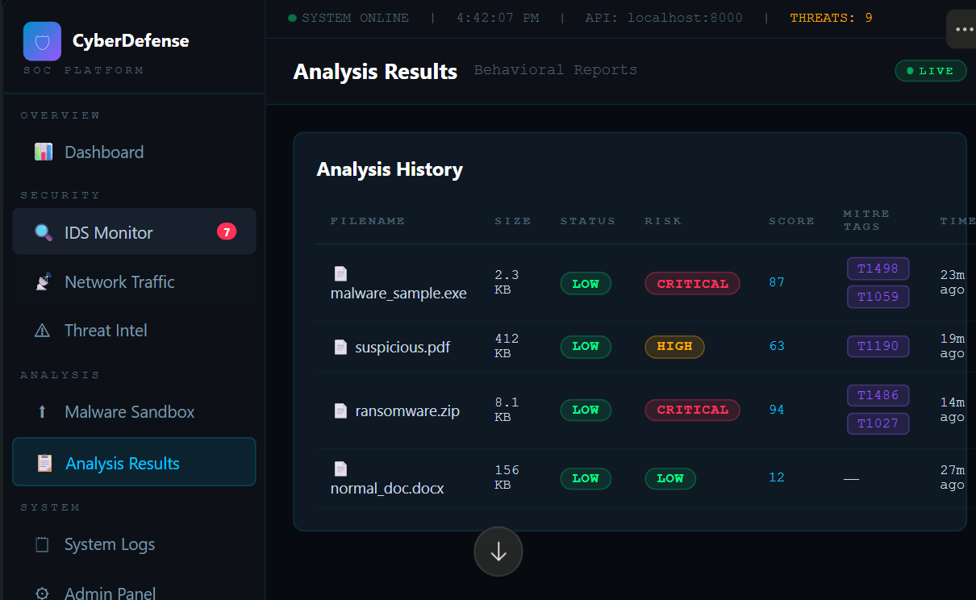Click the Analysis History heading
The image size is (976, 600).
[x=390, y=169]
